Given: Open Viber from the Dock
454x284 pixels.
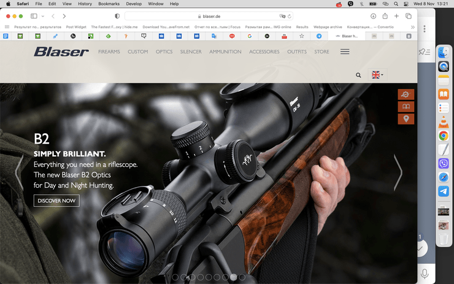Looking at the screenshot, I should point(444,164).
